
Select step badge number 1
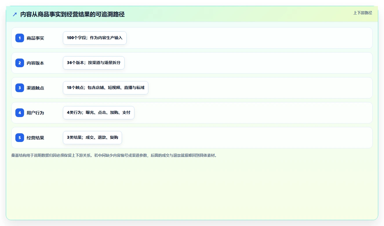tap(20, 38)
